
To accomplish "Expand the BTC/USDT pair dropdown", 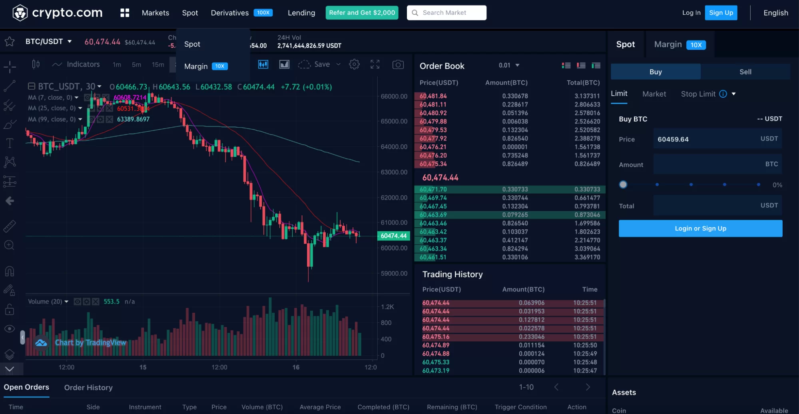I will tap(70, 41).
